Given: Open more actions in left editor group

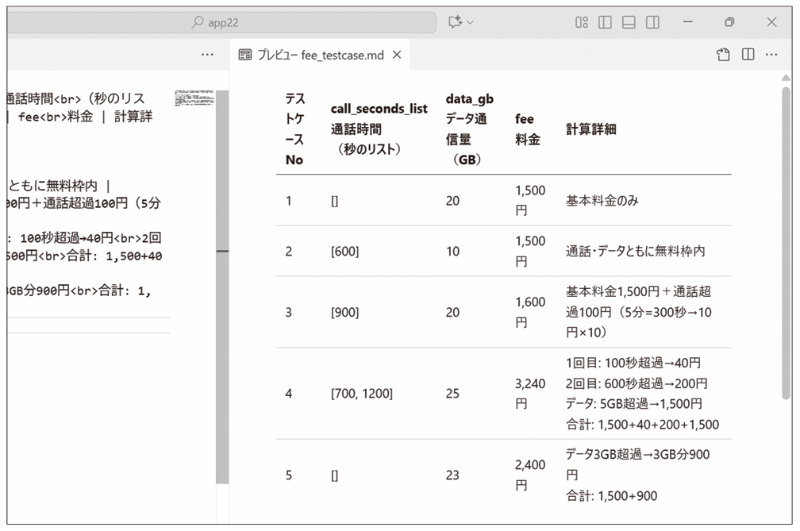Looking at the screenshot, I should pyautogui.click(x=207, y=55).
